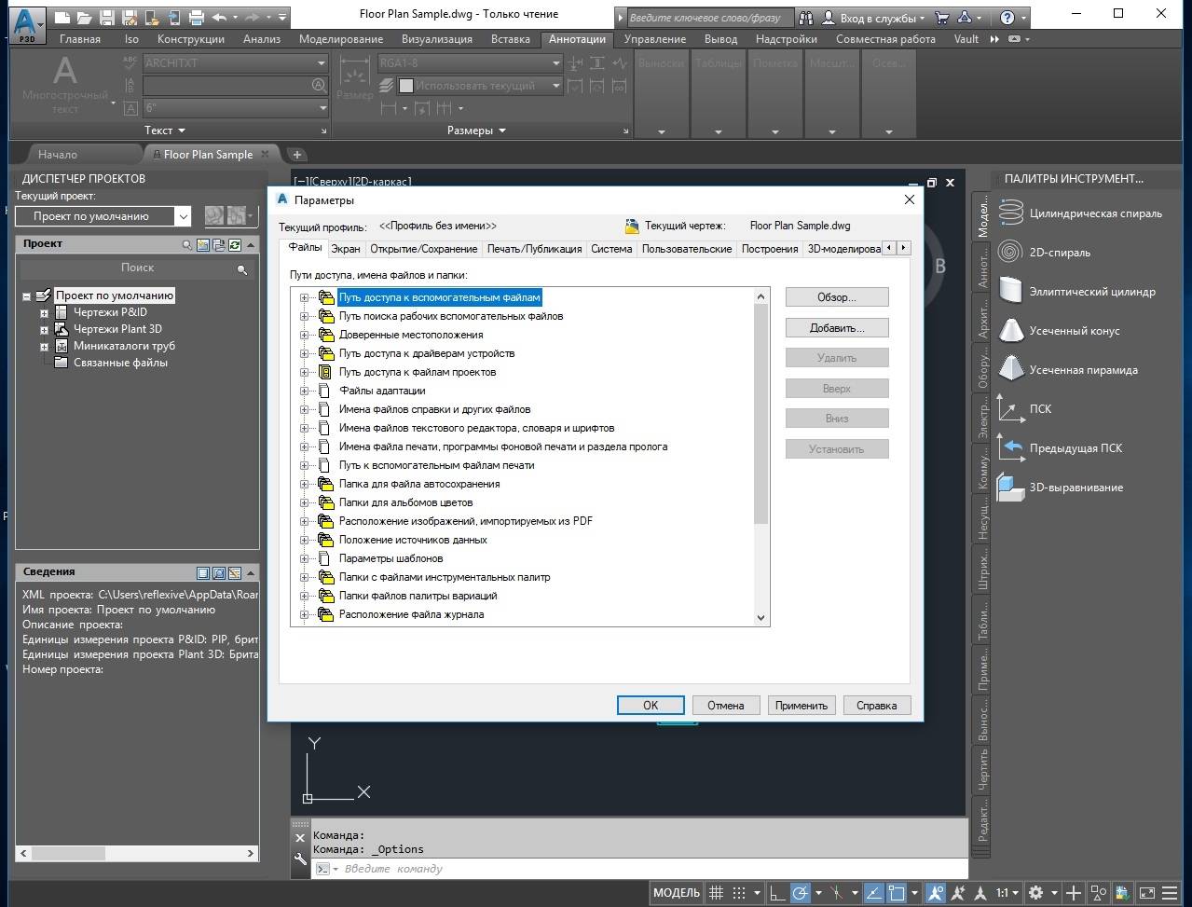Toggle polar tracking in the status bar
Screen dimensions: 1192x907
(800, 892)
